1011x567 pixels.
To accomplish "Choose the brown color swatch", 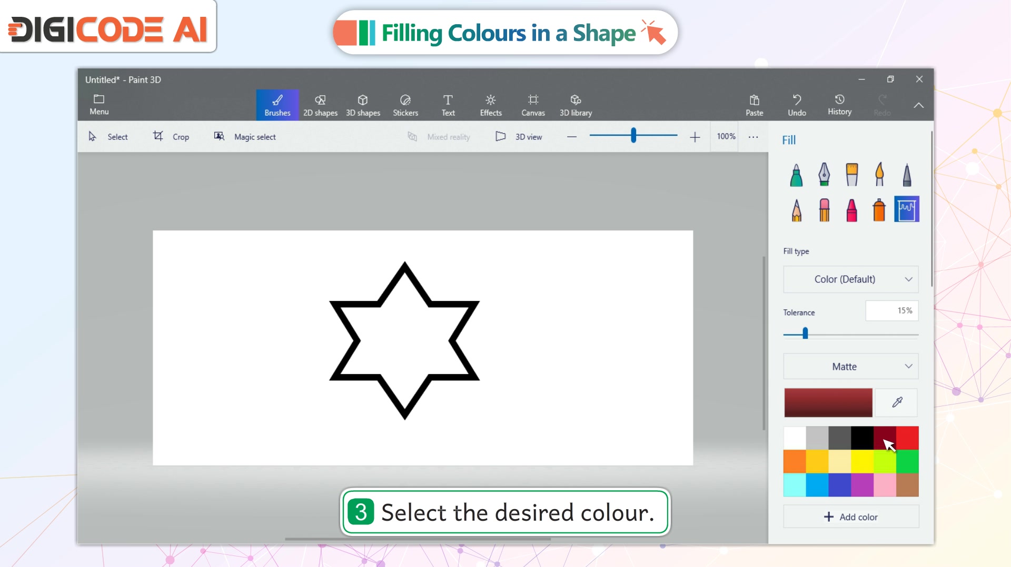I will tap(908, 485).
